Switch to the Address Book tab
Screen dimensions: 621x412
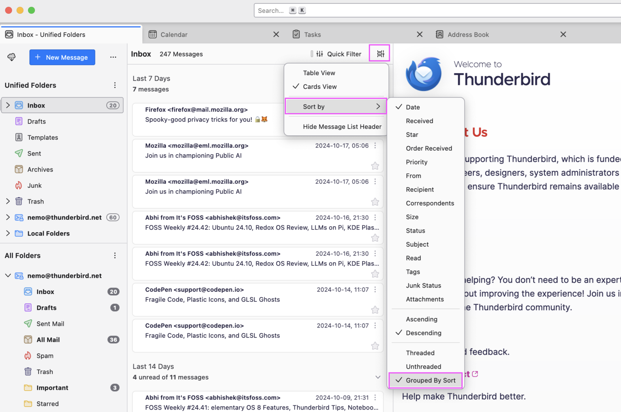pos(501,34)
